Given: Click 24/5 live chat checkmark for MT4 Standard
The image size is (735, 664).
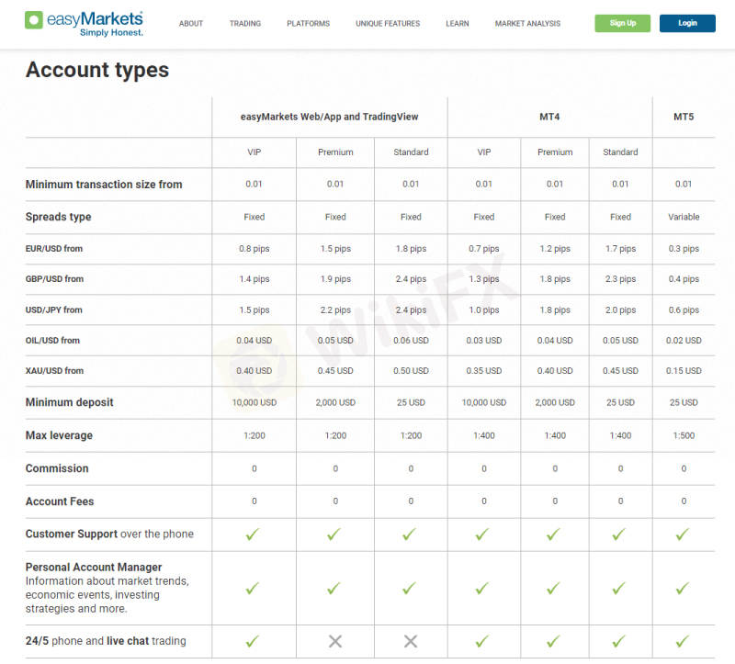Looking at the screenshot, I should [619, 640].
